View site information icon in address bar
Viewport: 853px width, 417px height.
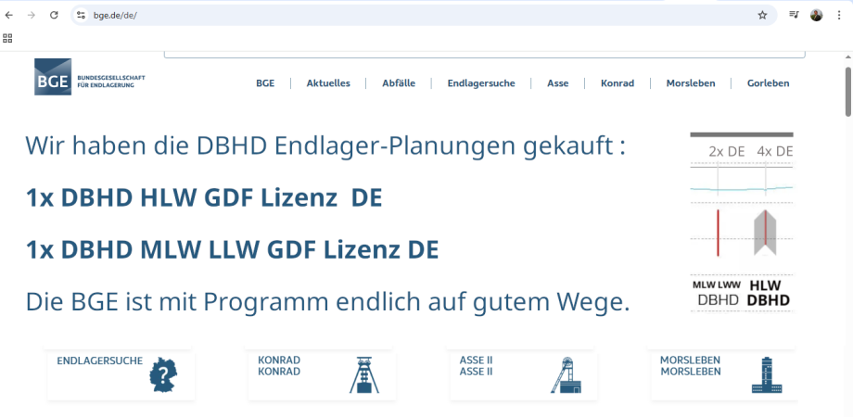click(x=81, y=15)
